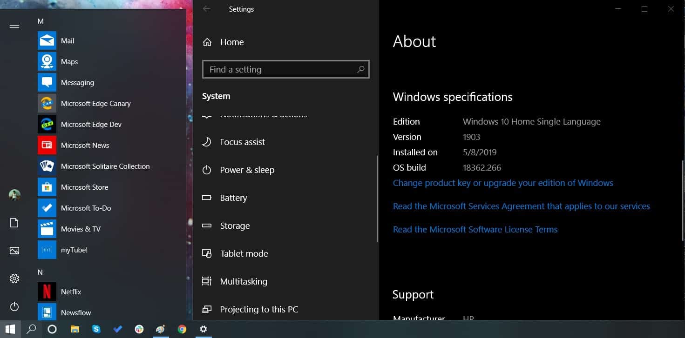685x338 pixels.
Task: Expand the Start menu hamburger
Action: coord(14,26)
